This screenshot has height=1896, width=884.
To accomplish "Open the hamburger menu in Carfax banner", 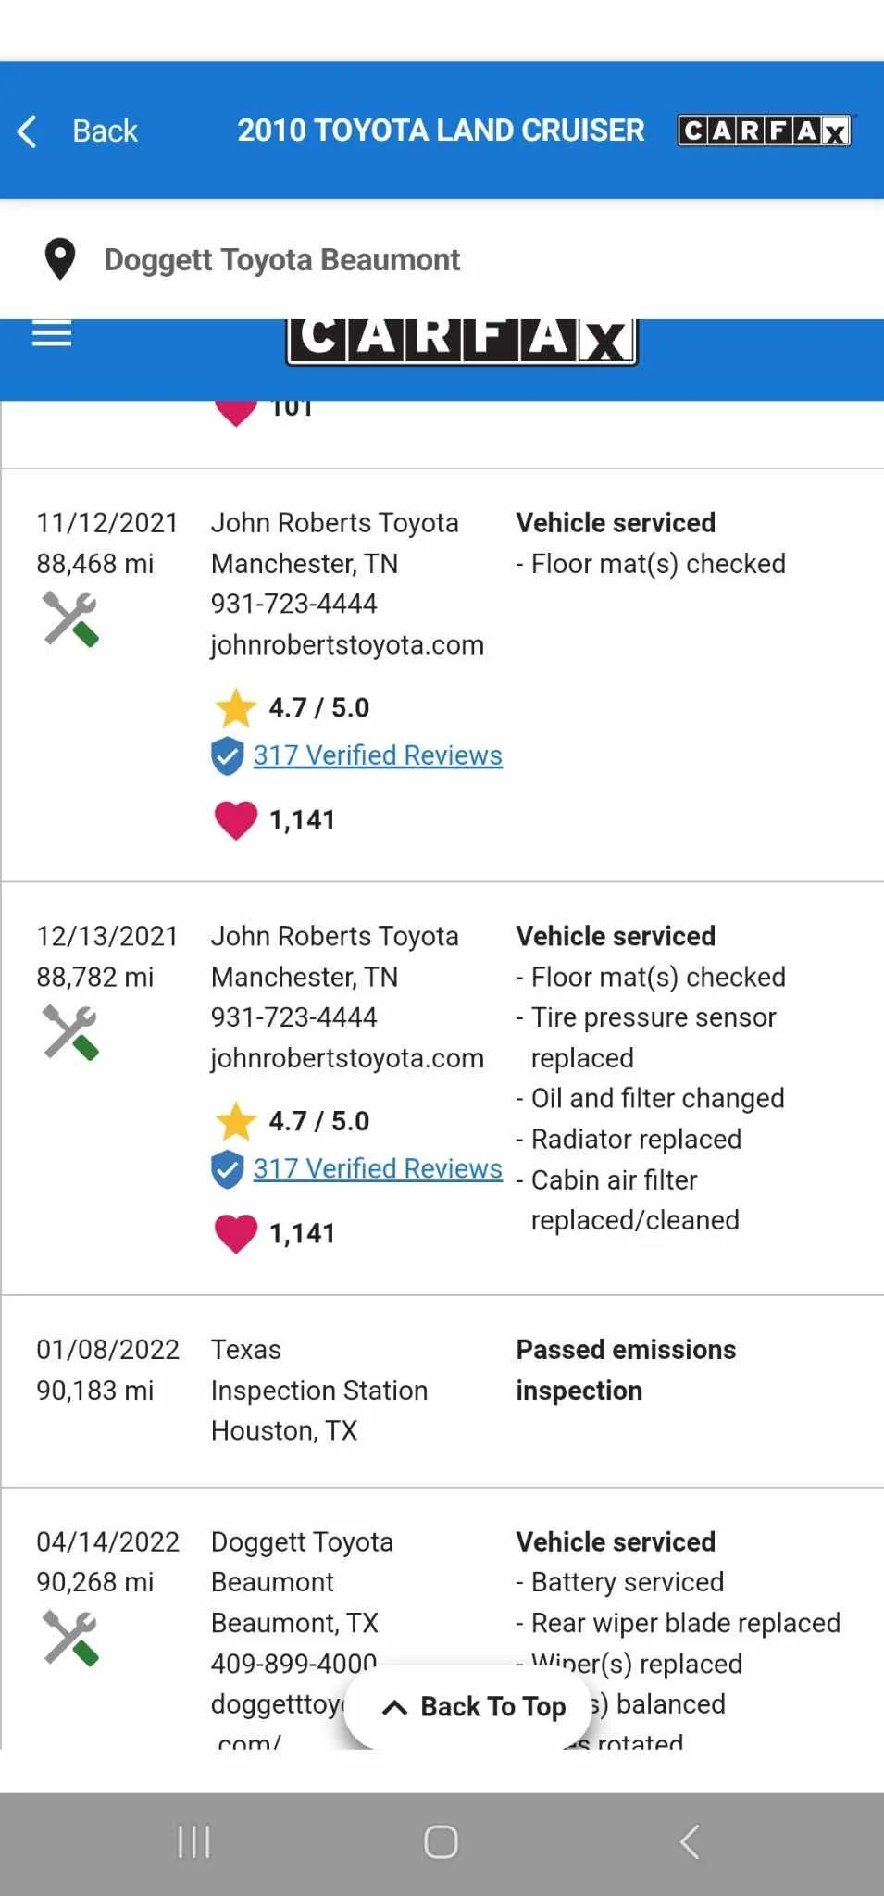I will pos(52,333).
